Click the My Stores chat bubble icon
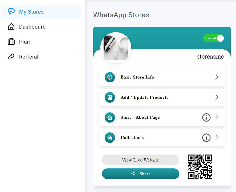The height and width of the screenshot is (192, 236). pos(11,12)
